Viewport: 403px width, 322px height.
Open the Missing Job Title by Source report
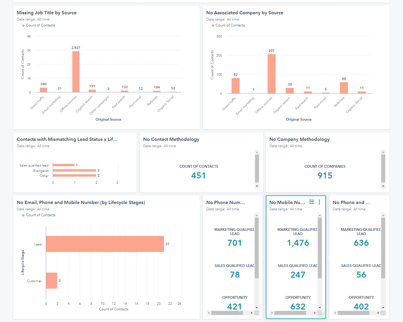point(46,13)
